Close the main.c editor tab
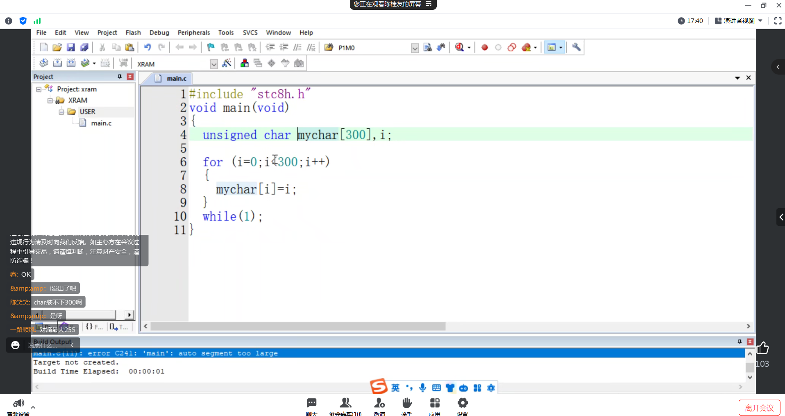785x416 pixels. click(749, 78)
